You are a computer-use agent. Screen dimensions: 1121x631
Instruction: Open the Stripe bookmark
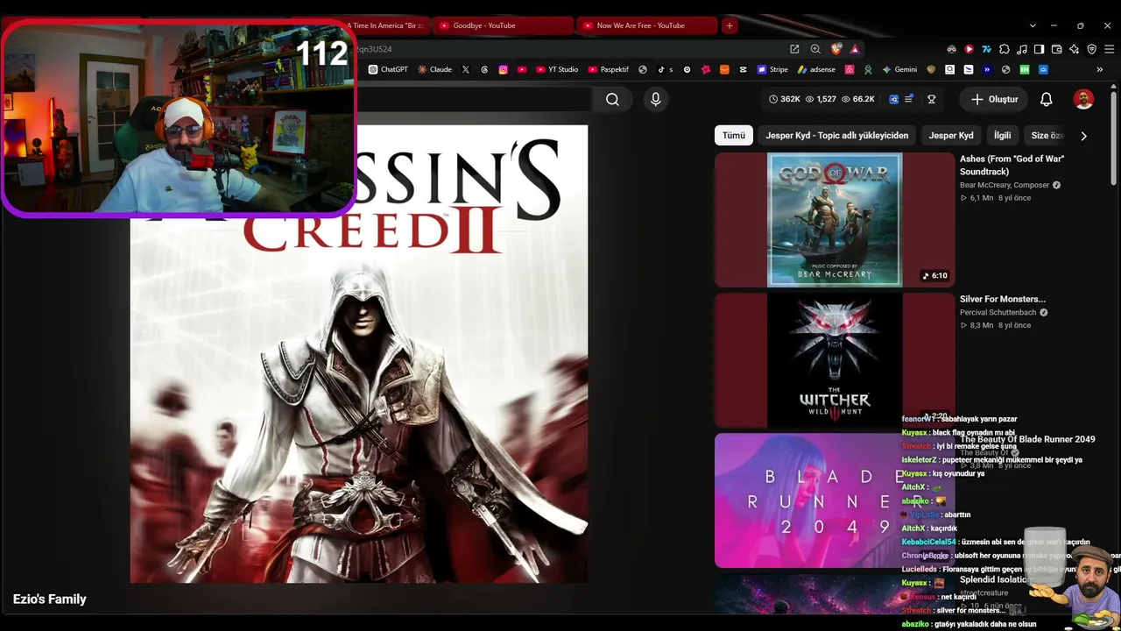point(772,69)
